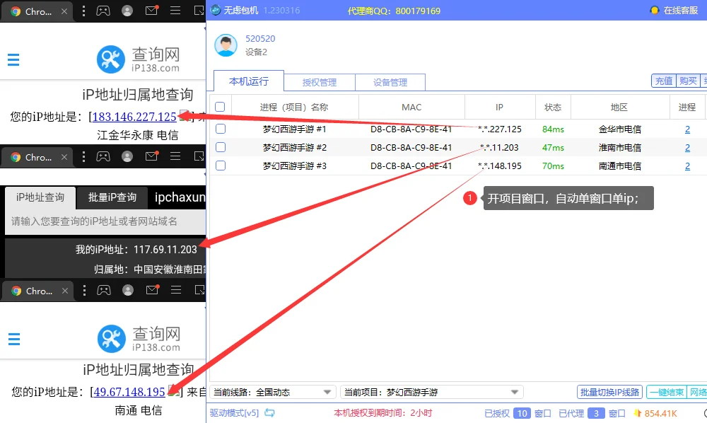Click gamepad icon in top browser window
707x423 pixels.
[x=103, y=11]
